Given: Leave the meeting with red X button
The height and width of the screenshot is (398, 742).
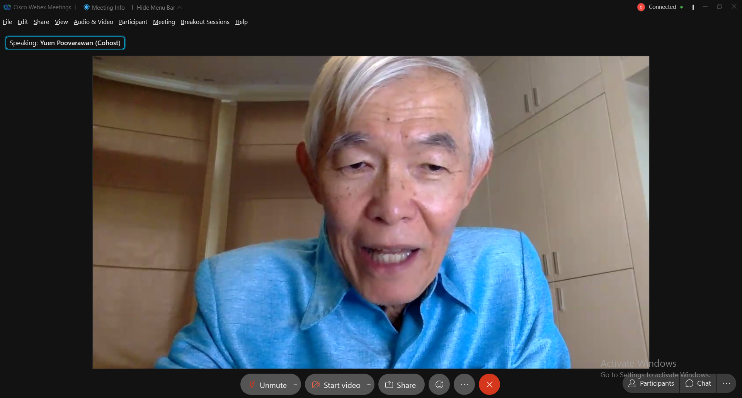Looking at the screenshot, I should point(489,384).
